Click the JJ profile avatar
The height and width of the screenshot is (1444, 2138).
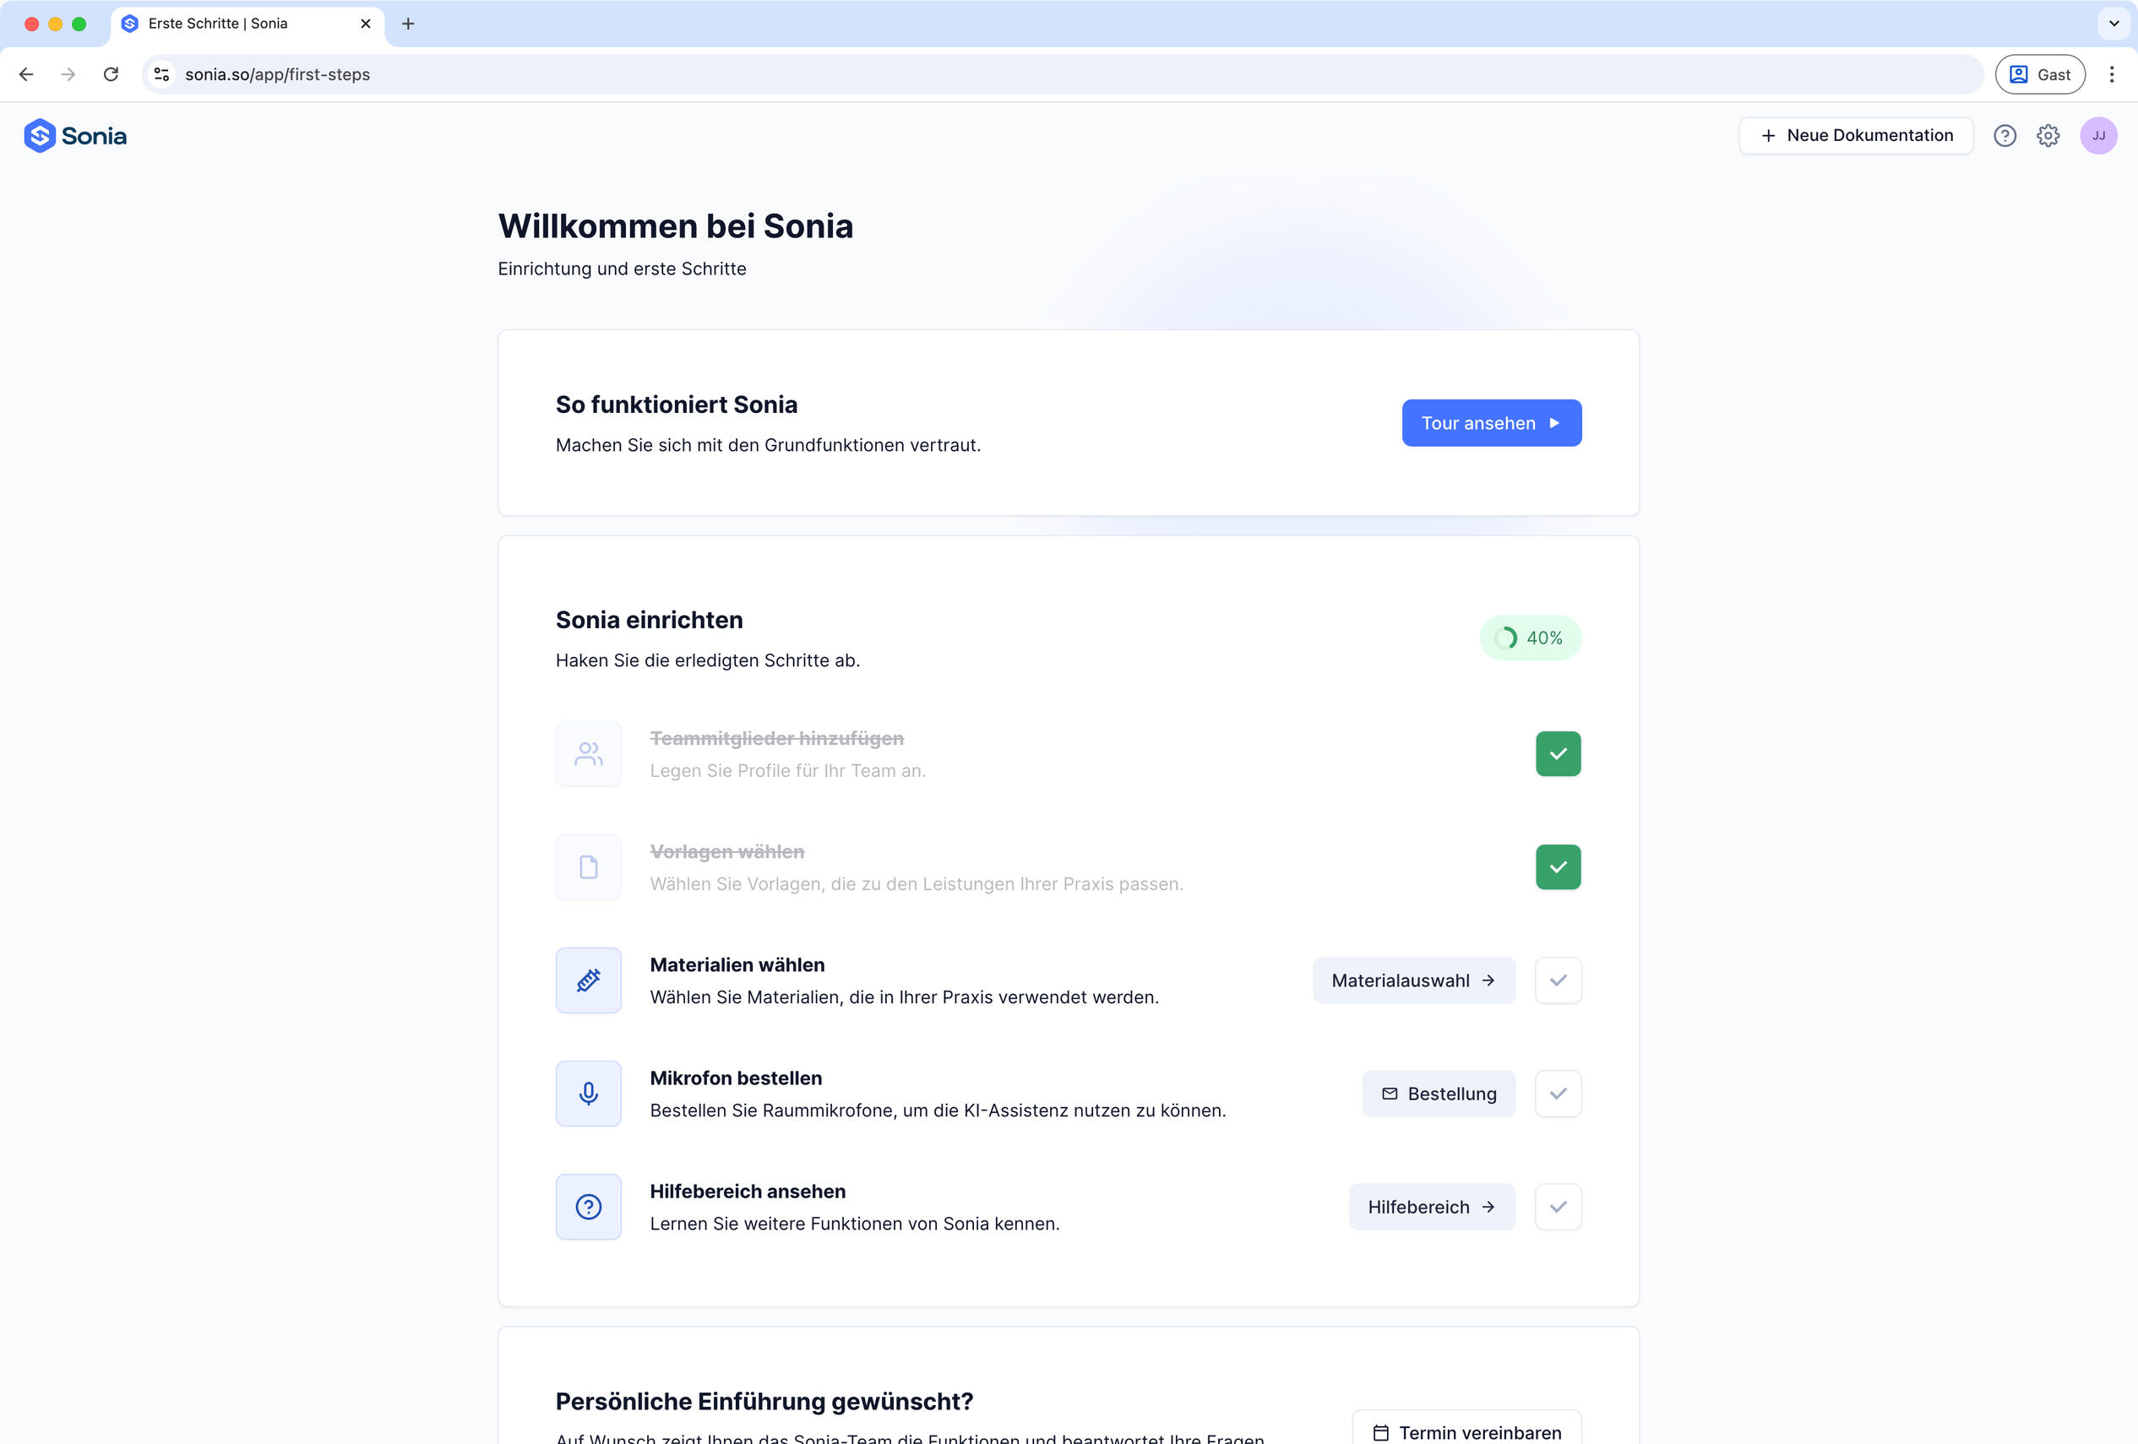(x=2098, y=135)
